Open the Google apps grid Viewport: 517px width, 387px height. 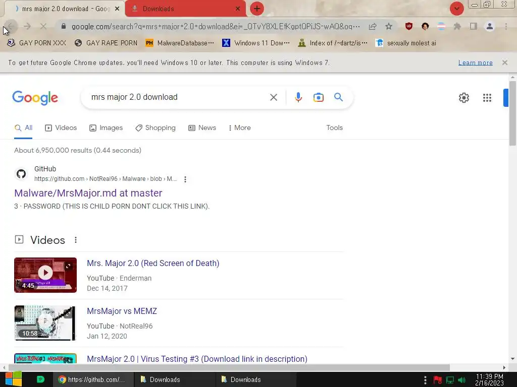487,97
